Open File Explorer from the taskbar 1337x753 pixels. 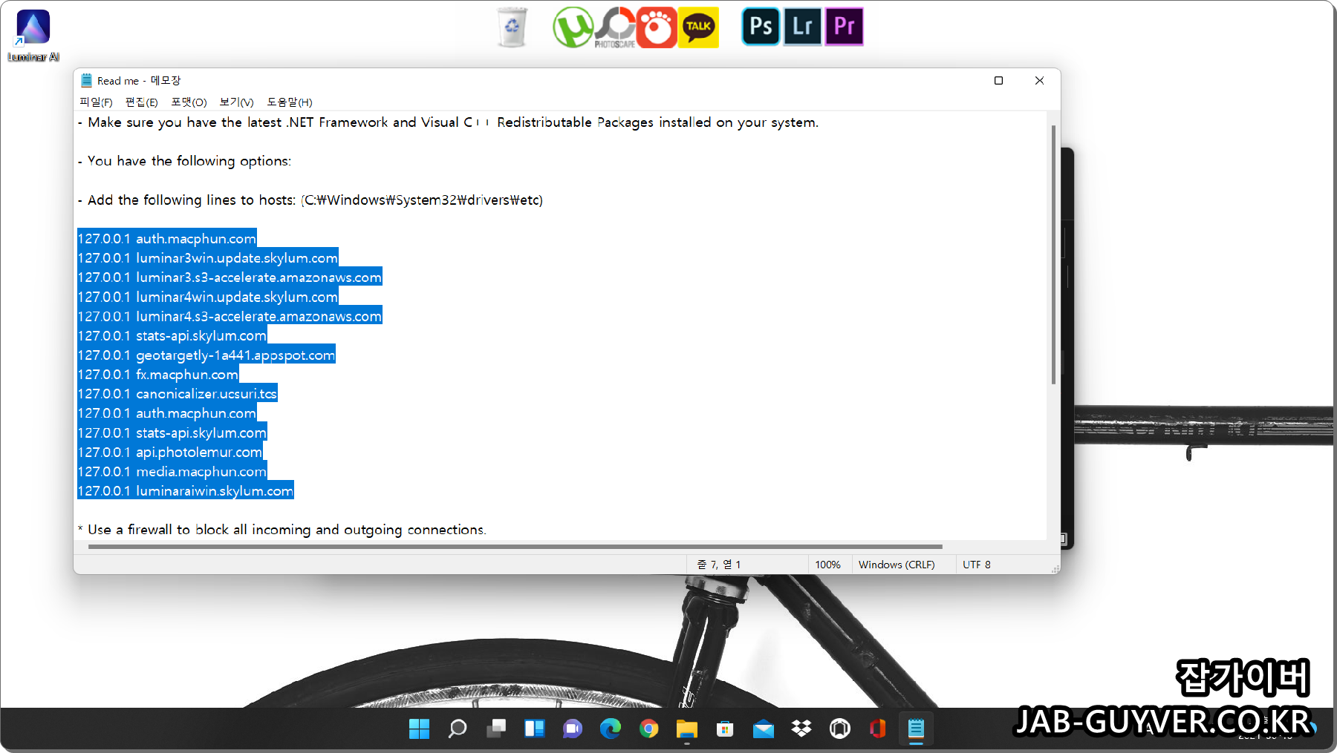(x=687, y=729)
